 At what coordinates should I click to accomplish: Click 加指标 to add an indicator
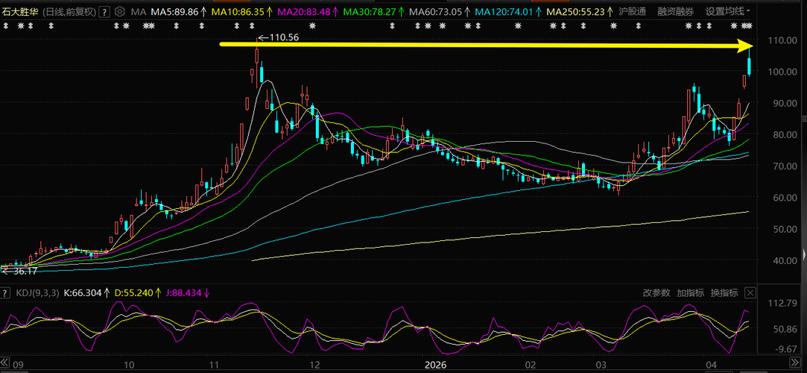pyautogui.click(x=690, y=293)
